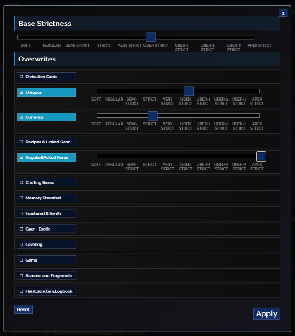Check the Crafting Bases overwrite
This screenshot has width=295, height=336.
pos(46,182)
